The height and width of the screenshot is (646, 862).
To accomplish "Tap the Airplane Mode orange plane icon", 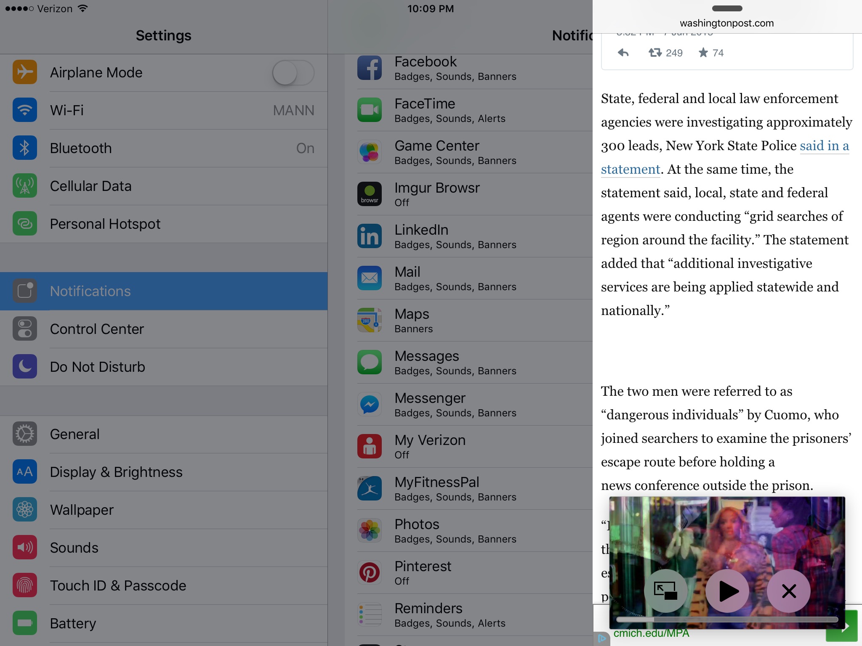I will [25, 72].
